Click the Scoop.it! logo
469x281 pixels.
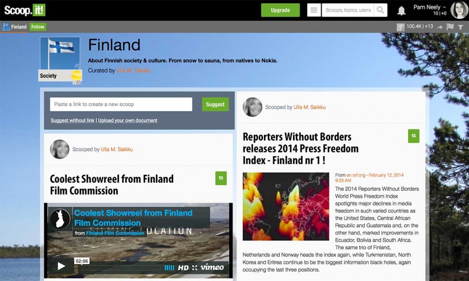pyautogui.click(x=25, y=10)
